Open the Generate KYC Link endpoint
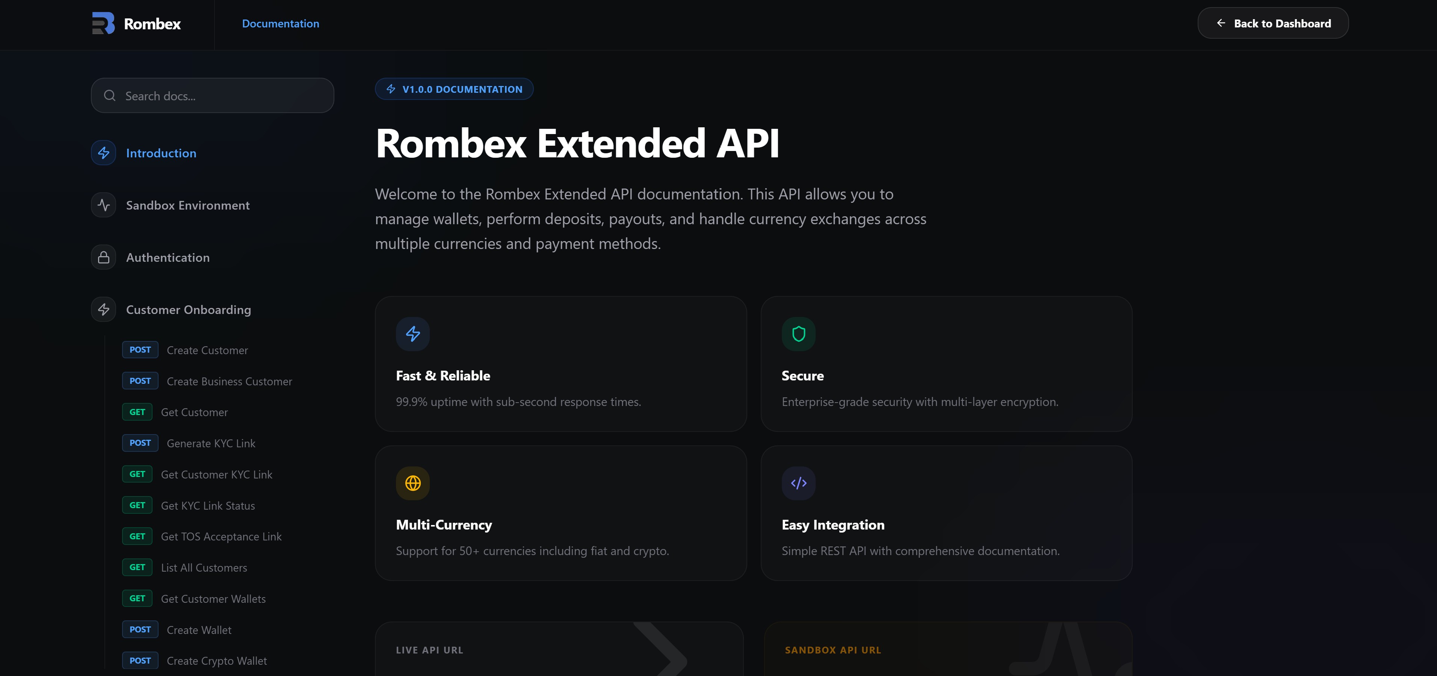The height and width of the screenshot is (676, 1437). [211, 444]
